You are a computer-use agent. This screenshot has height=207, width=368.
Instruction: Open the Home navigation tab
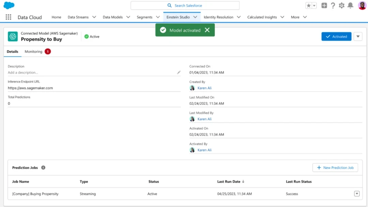pyautogui.click(x=56, y=17)
